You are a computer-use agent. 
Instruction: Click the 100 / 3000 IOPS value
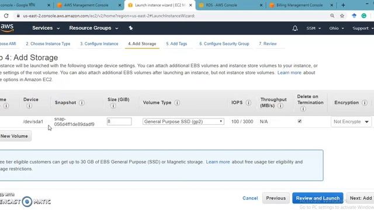pos(242,122)
